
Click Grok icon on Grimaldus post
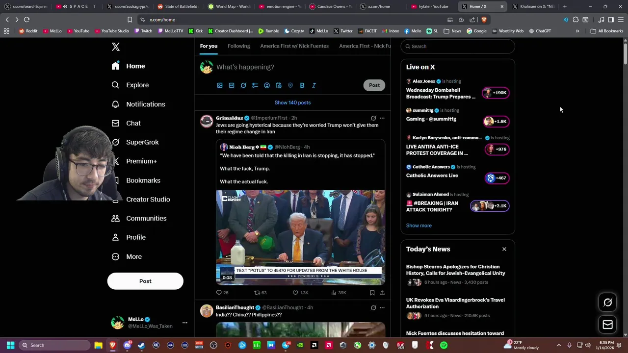373,118
